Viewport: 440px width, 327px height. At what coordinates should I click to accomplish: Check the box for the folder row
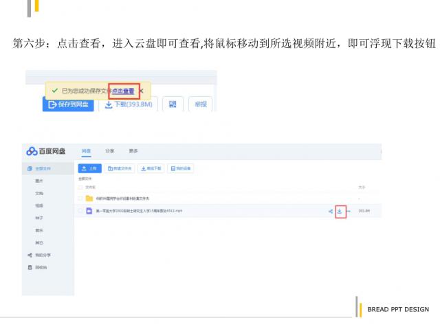tap(80, 199)
